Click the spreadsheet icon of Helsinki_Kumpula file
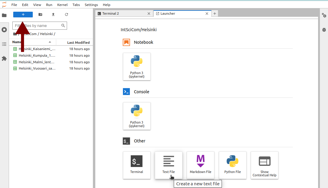This screenshot has height=188, width=328. click(15, 55)
